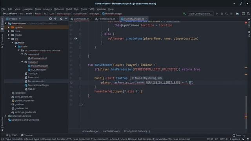Screen dimensions: 251x141
Task: Select SQL.kt file
Action: point(31,89)
